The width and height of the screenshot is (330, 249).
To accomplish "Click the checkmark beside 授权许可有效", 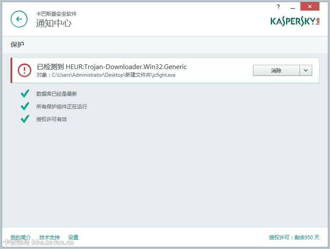I will [25, 119].
